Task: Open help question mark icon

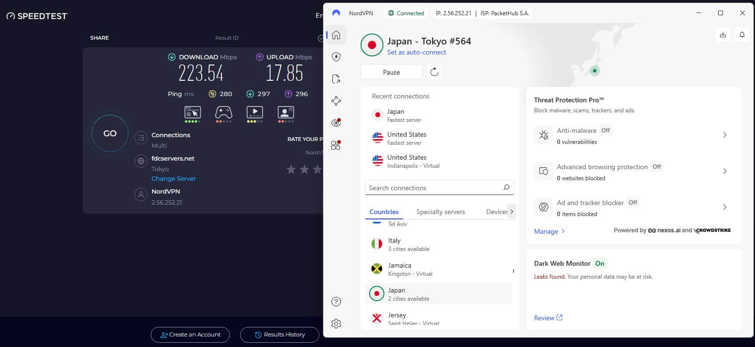Action: pyautogui.click(x=336, y=302)
